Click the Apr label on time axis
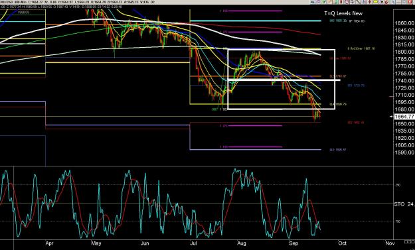 point(49,243)
